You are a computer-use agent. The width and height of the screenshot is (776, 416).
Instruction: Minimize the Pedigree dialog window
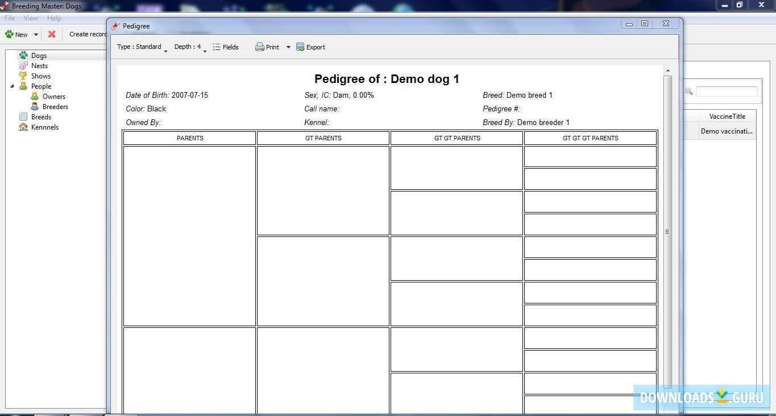pyautogui.click(x=629, y=24)
